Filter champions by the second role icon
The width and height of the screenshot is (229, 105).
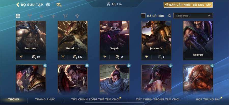click(42, 16)
